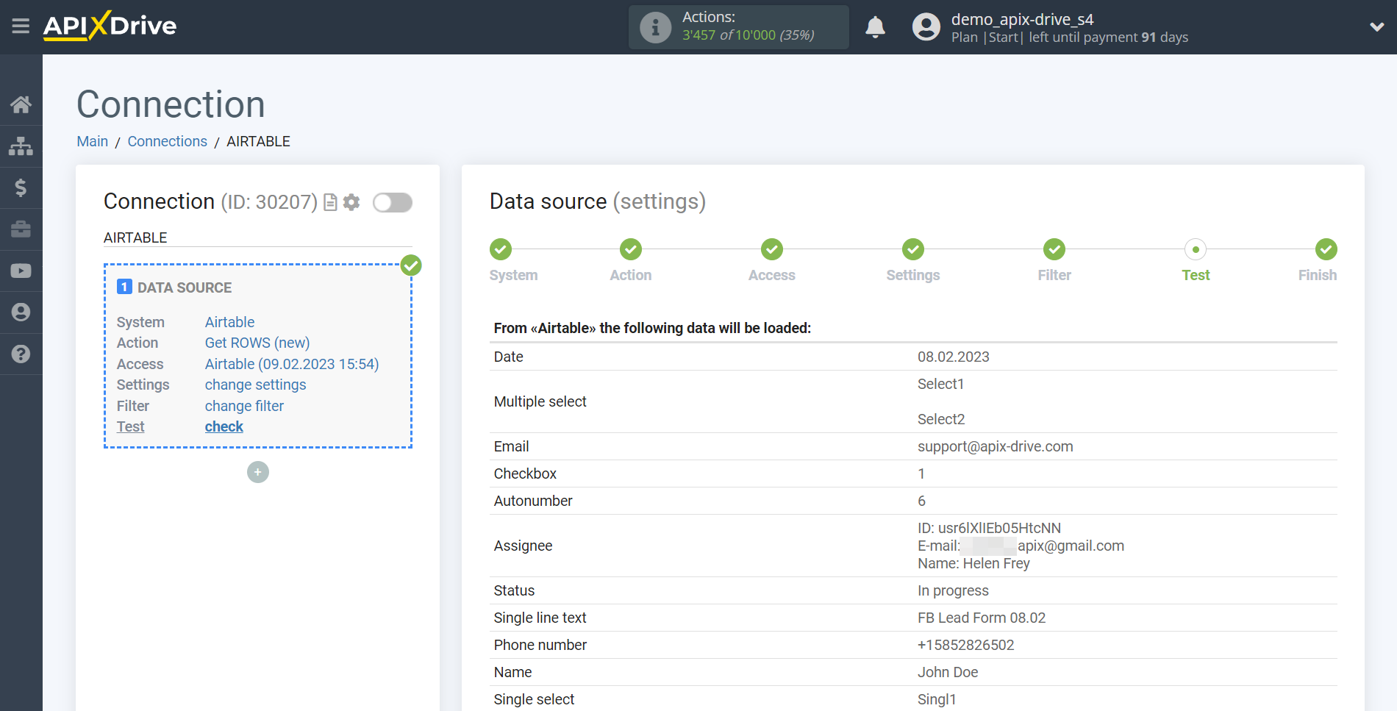Image resolution: width=1397 pixels, height=711 pixels.
Task: Click the Actions counter panel
Action: [739, 27]
